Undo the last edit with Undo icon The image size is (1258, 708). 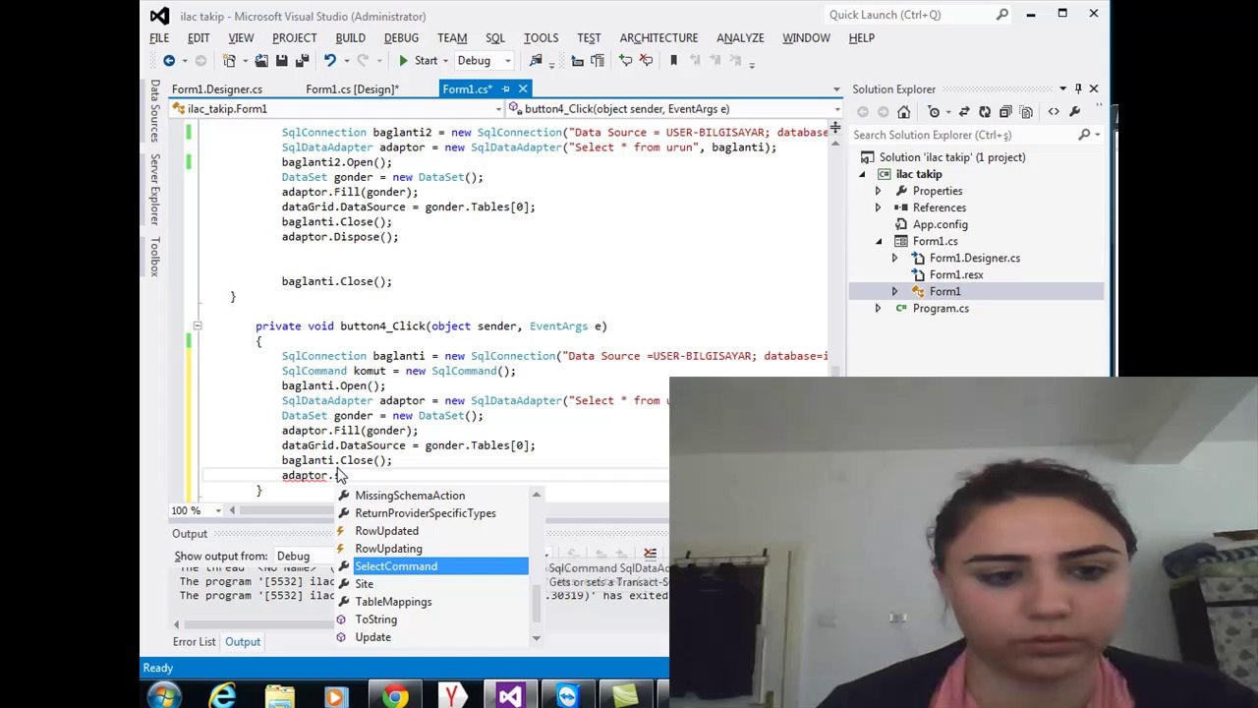(x=329, y=61)
